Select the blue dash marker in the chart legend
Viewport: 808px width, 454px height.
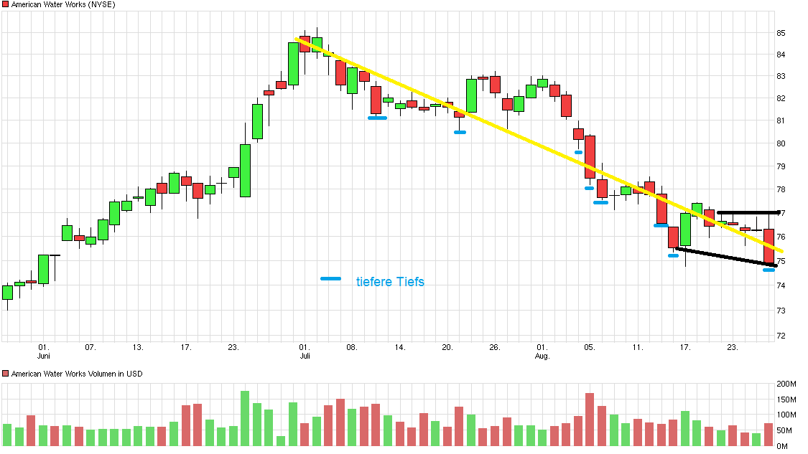(332, 278)
